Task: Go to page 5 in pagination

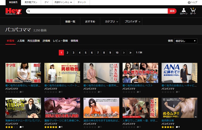Action: [86, 53]
